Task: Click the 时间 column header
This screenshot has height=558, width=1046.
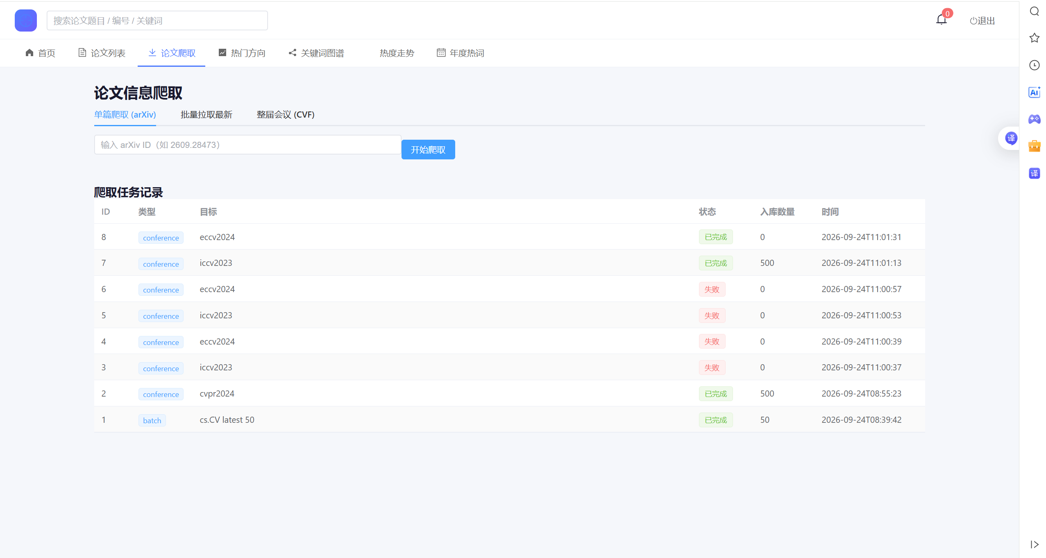Action: click(x=830, y=212)
